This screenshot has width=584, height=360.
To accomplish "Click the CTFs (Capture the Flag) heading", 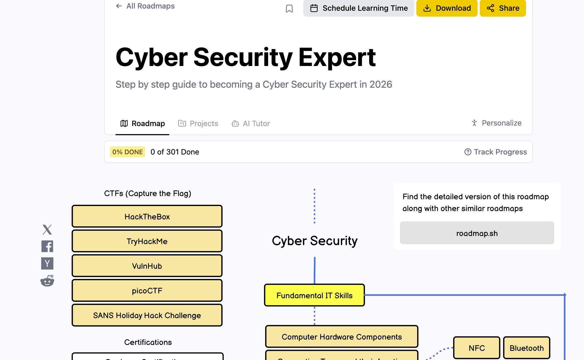I will [x=147, y=193].
